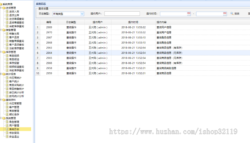Collapse the 销售管理 tree node
Viewport: 250px width, 143px height.
click(x=1, y=30)
